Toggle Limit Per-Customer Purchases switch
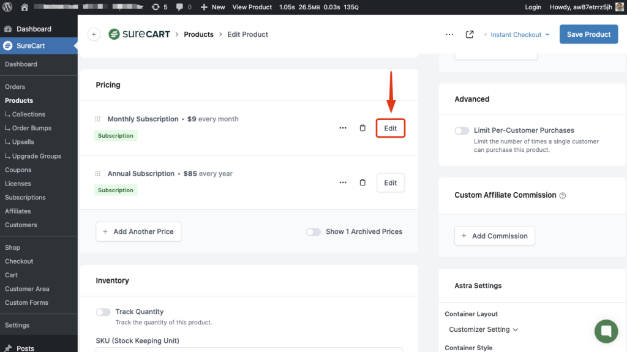Viewport: 627px width, 352px height. (462, 130)
